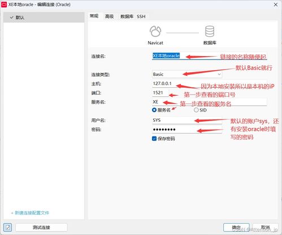Click the 服务名 field showing XE
282x235 pixels.
point(210,102)
